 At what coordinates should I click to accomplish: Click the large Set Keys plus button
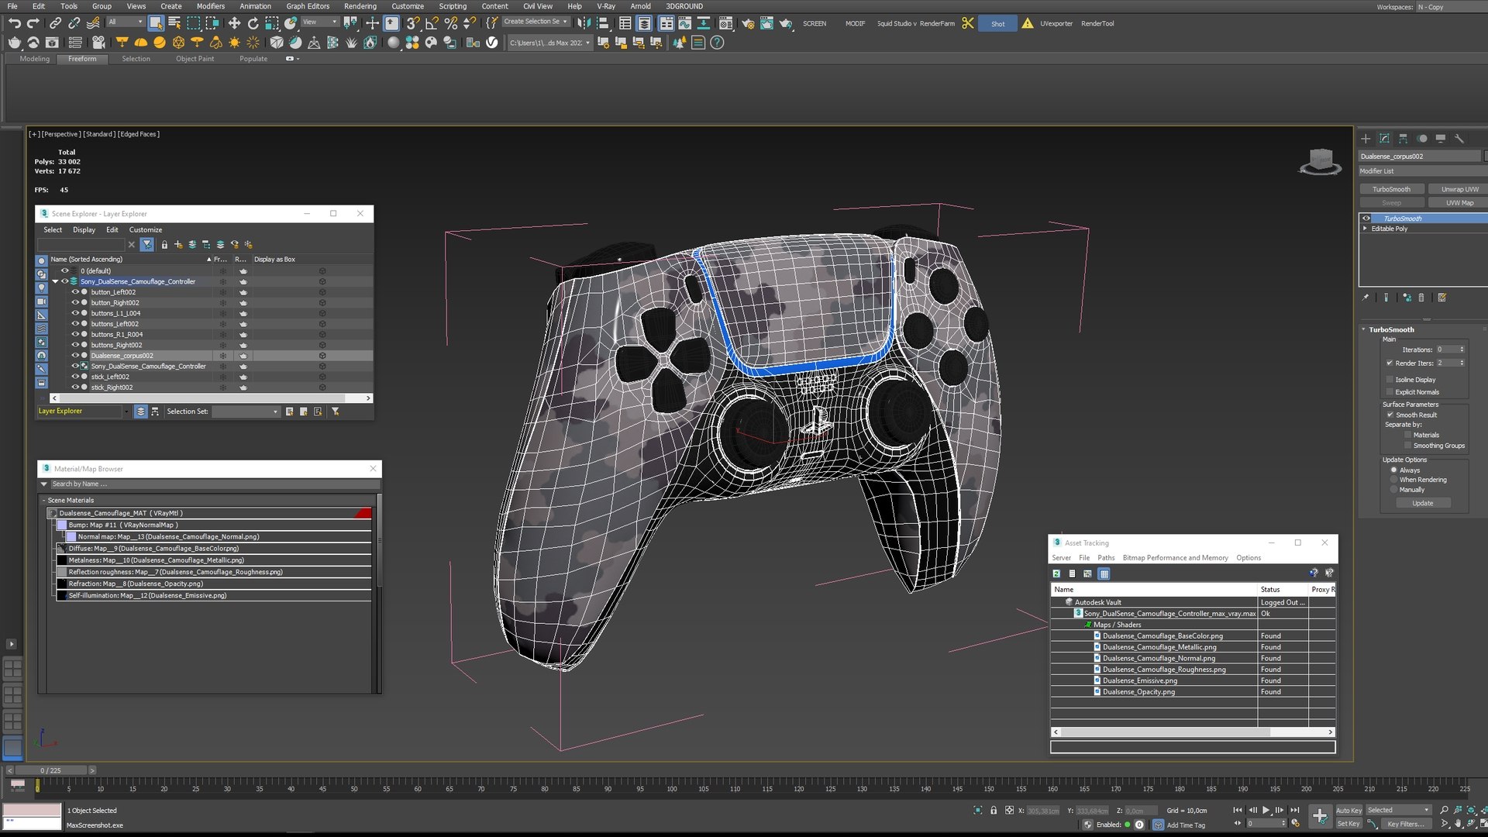coord(1320,815)
